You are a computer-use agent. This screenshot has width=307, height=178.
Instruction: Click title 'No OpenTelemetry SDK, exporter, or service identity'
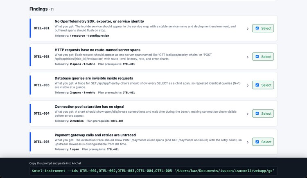coord(99,21)
